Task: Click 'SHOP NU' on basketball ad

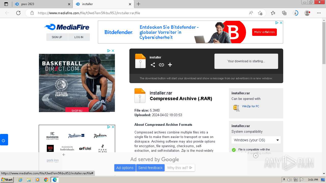Action: pos(77,110)
